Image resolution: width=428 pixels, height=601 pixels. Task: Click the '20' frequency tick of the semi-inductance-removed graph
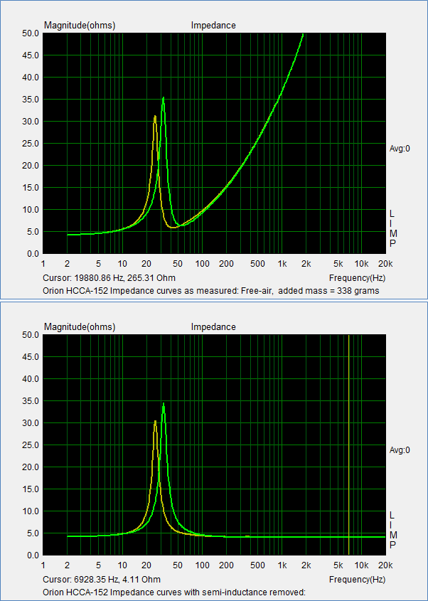click(146, 565)
